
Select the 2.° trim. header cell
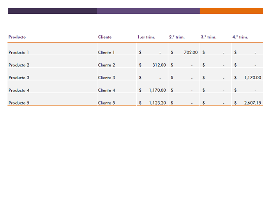pos(177,37)
